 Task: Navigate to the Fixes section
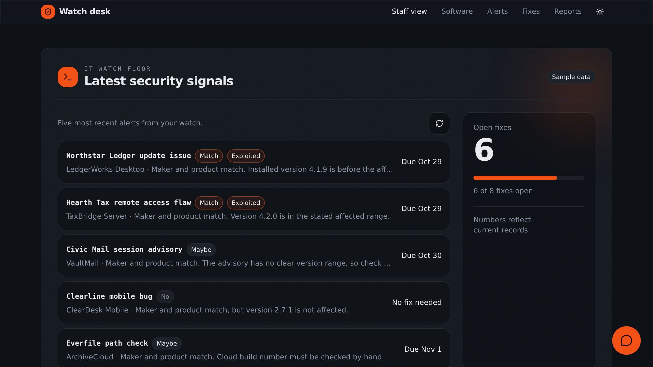tap(531, 11)
